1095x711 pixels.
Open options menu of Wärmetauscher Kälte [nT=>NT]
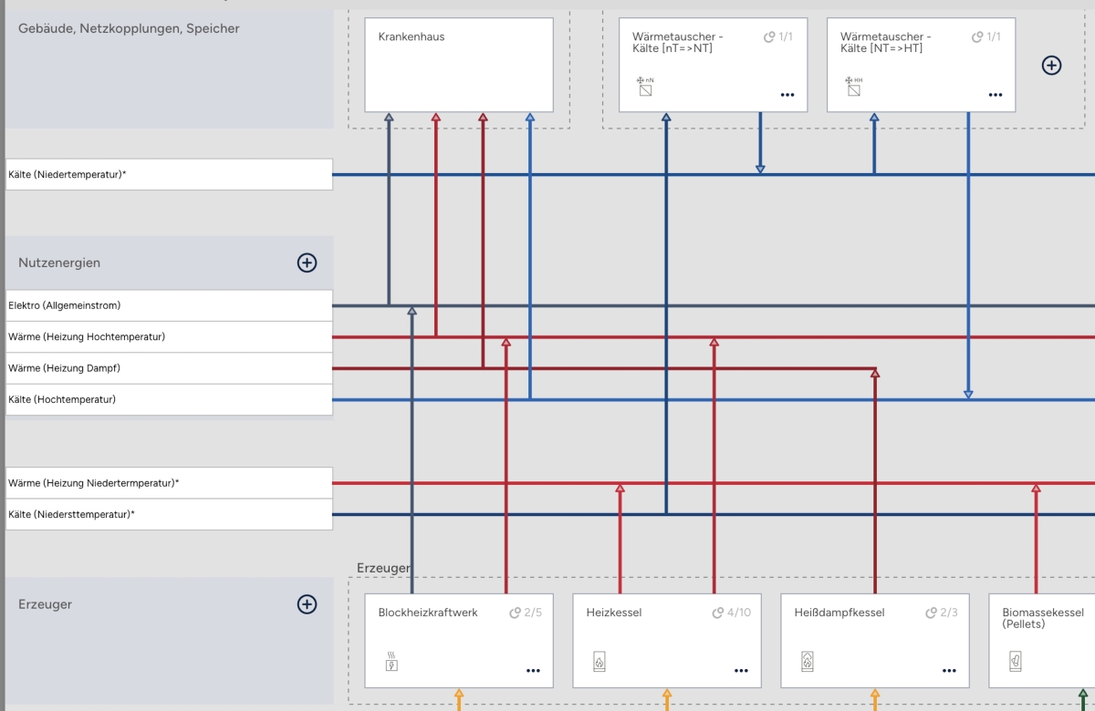pyautogui.click(x=787, y=95)
